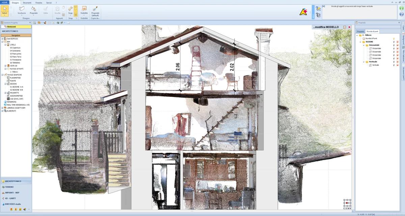Open the 4D - GANTT module

click(16, 198)
